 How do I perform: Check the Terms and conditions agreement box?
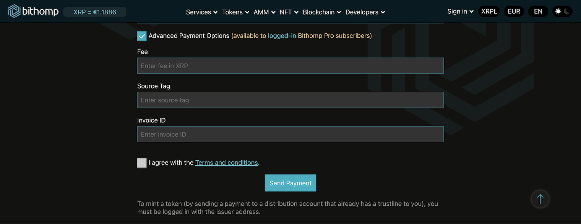point(142,163)
